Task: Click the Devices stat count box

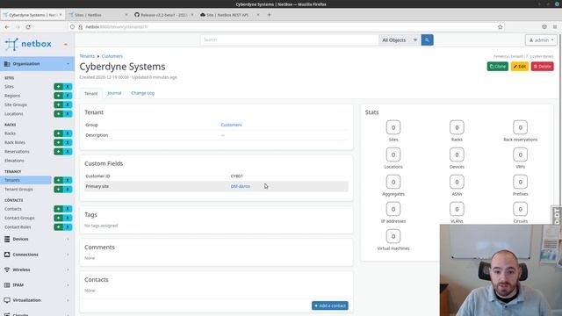Action: coord(457,154)
